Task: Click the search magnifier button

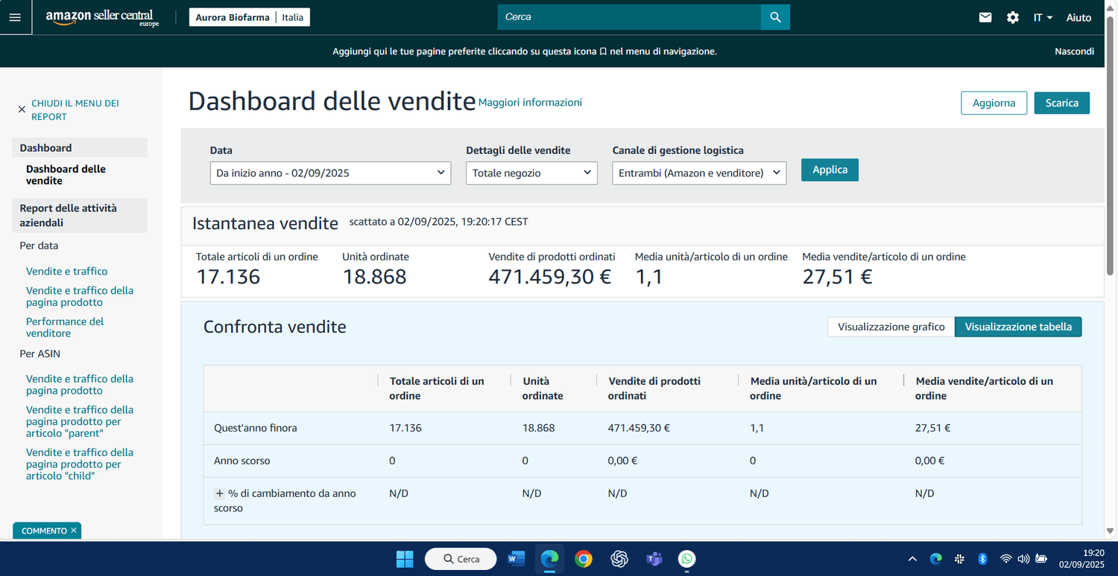Action: click(x=775, y=17)
